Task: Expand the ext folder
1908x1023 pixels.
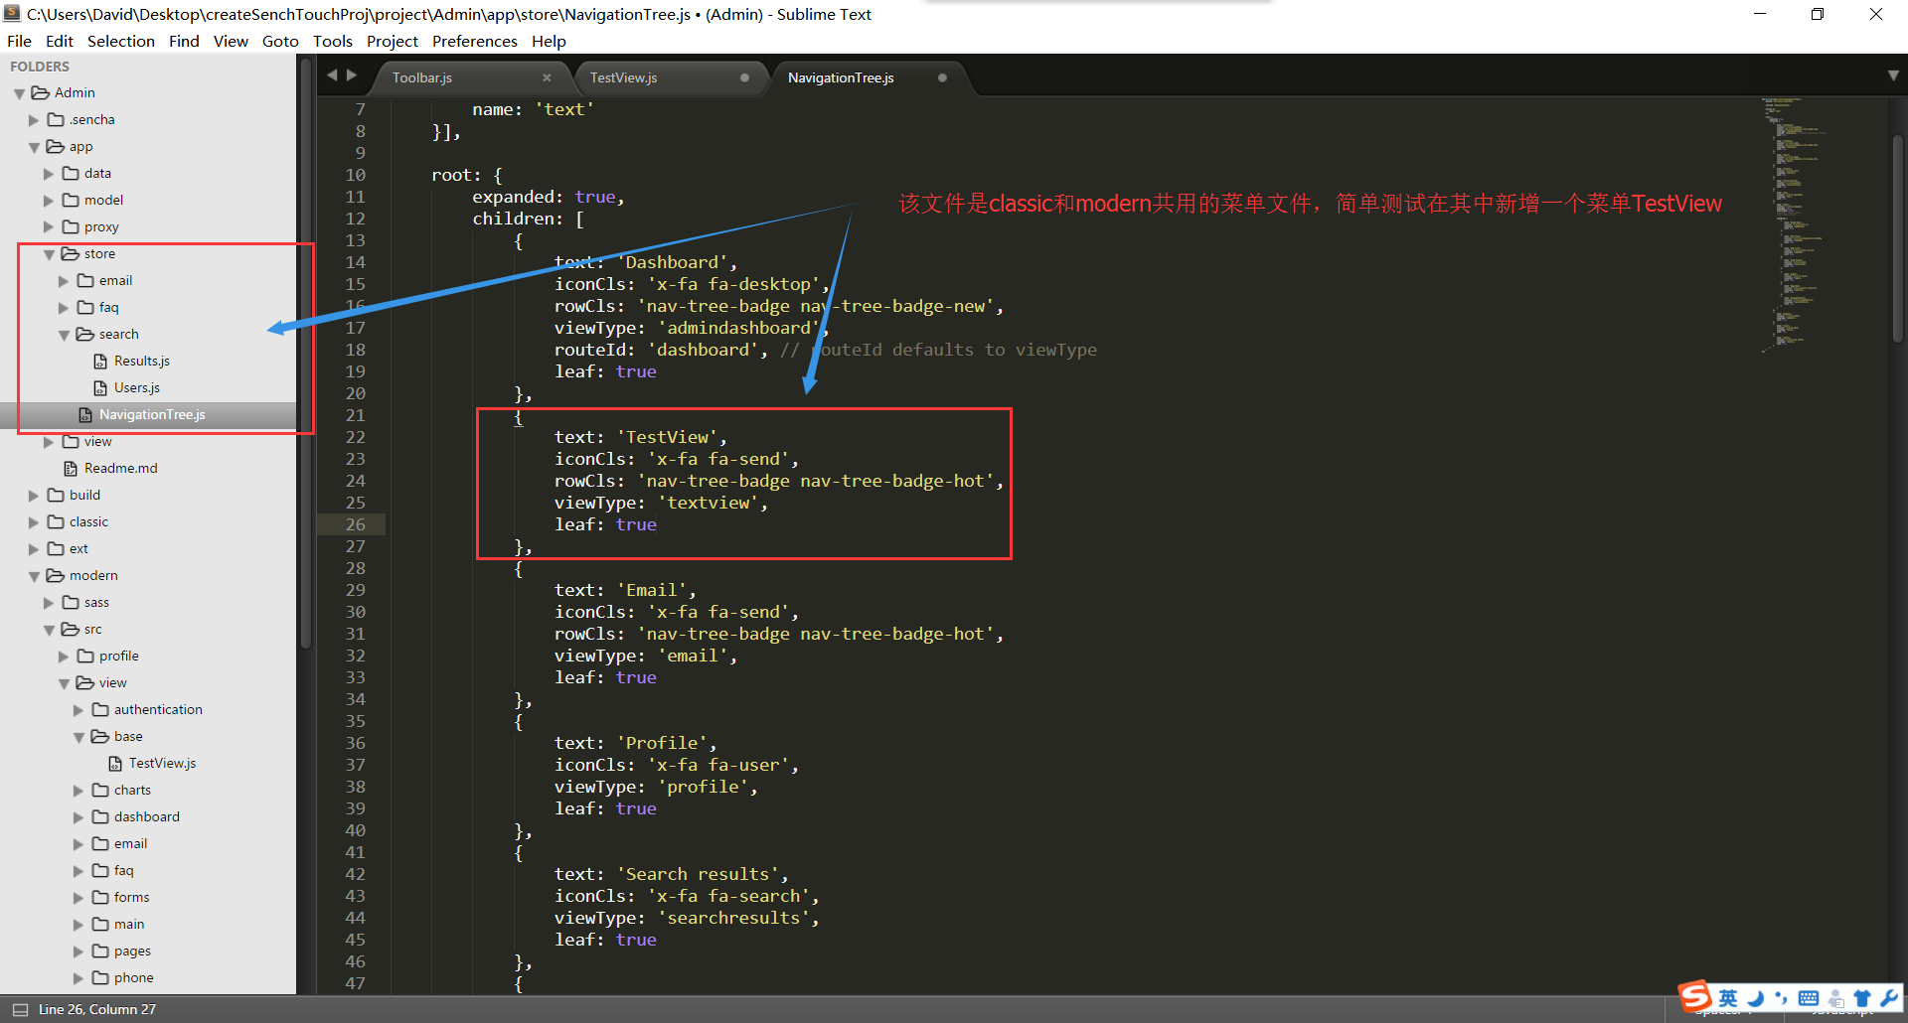Action: [34, 549]
